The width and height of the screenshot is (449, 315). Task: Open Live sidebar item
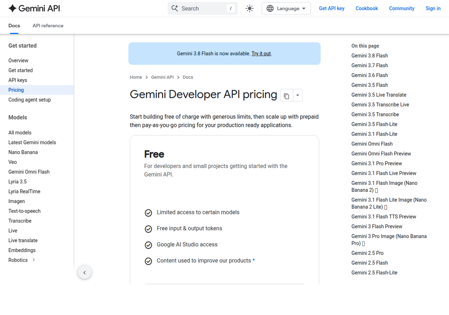coord(13,230)
